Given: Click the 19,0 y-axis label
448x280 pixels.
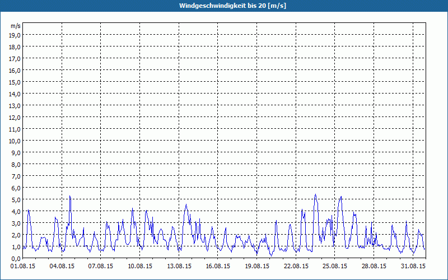Looking at the screenshot, I should (16, 35).
